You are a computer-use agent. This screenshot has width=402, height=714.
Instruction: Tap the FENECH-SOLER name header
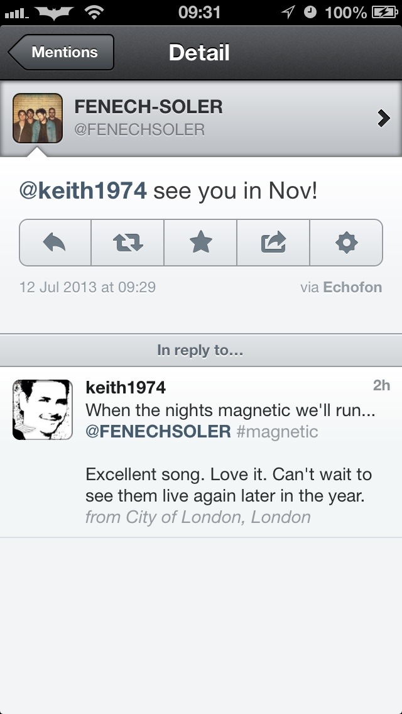coord(148,107)
